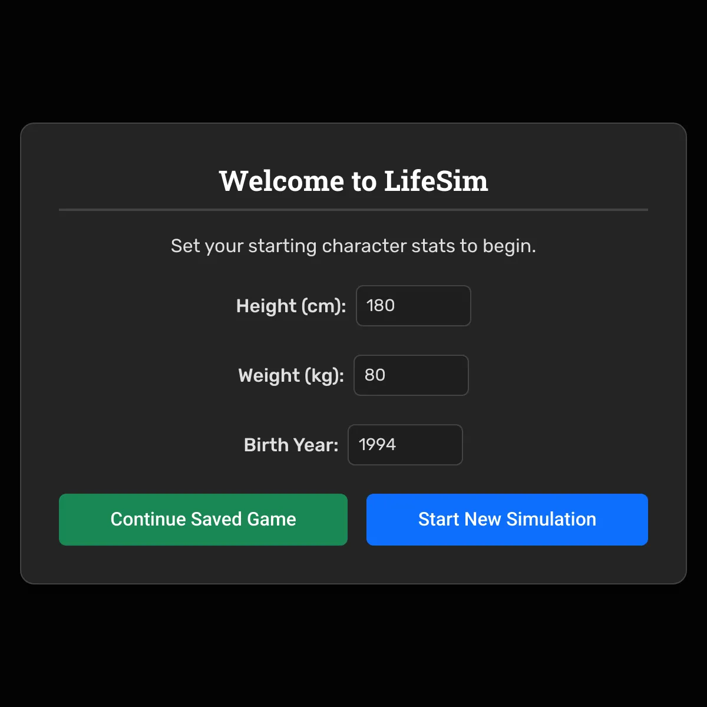Click inside the middle stat field
The width and height of the screenshot is (707, 707).
(411, 375)
